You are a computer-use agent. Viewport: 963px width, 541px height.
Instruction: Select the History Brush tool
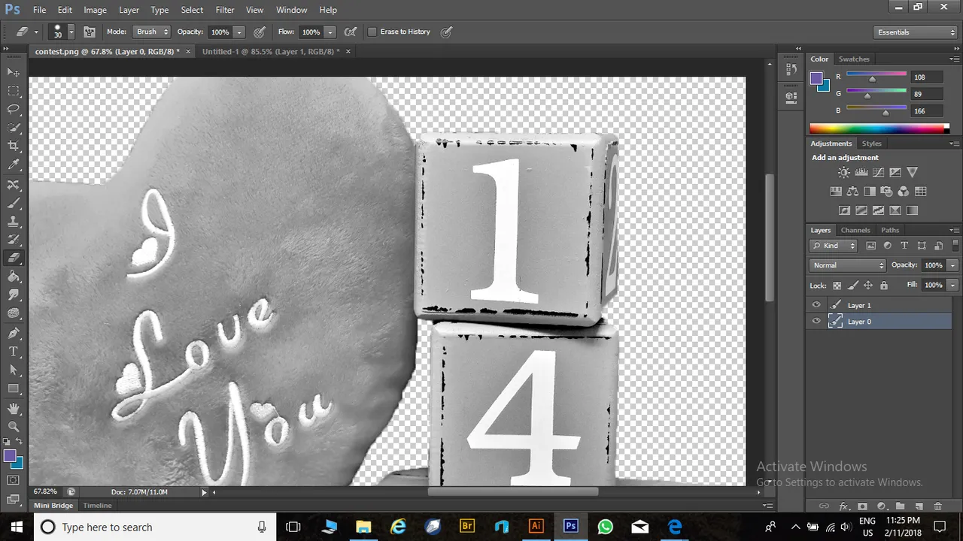point(14,240)
